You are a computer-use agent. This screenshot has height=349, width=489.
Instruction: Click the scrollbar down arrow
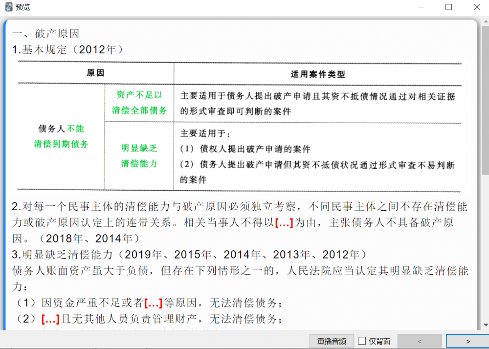(x=485, y=325)
